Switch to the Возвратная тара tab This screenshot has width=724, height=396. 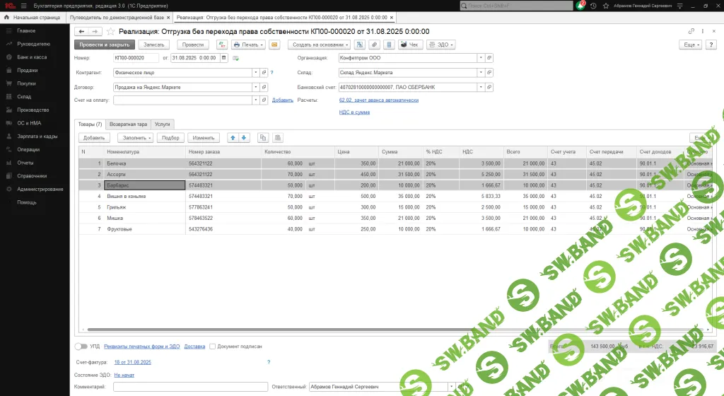(x=128, y=124)
